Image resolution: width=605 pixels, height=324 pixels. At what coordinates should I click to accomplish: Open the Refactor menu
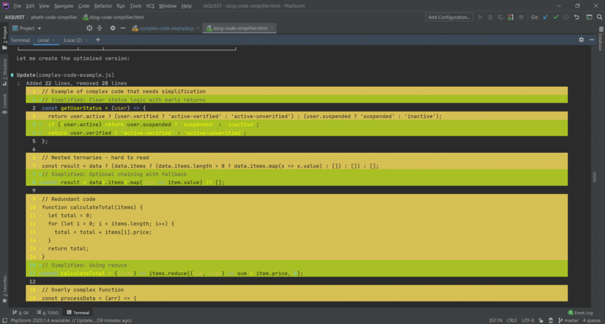103,5
